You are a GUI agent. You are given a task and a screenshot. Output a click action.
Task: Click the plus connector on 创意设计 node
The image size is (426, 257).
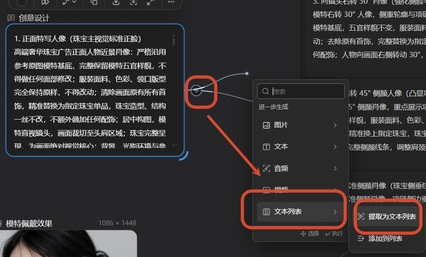tap(196, 90)
